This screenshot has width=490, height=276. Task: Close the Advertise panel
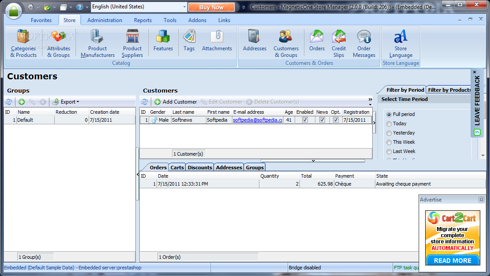pos(481,199)
